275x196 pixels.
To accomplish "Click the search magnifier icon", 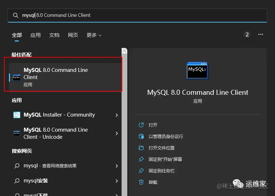I will (16, 15).
